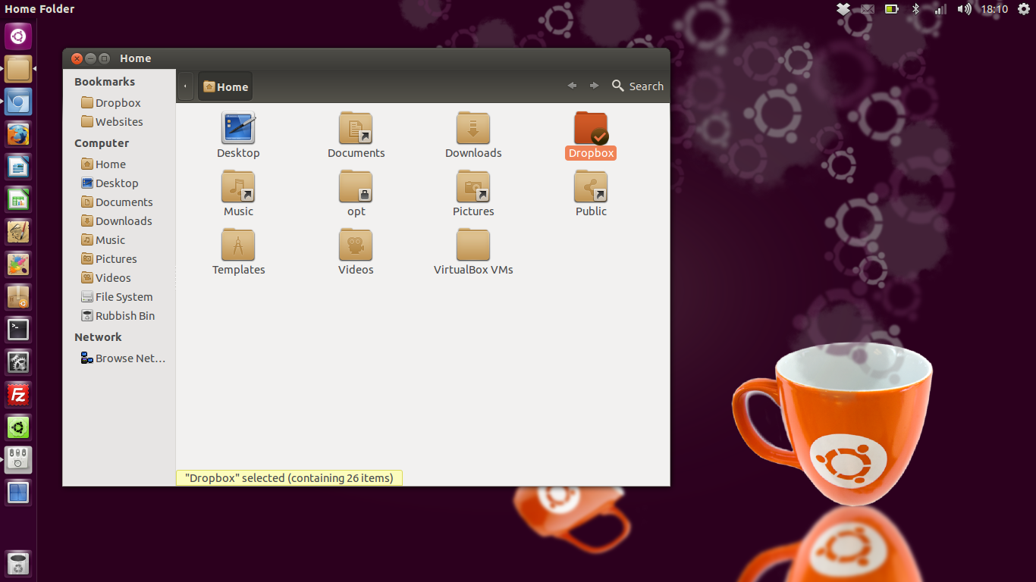Select the Desktop folder icon
Viewport: 1036px width, 582px height.
[x=238, y=128]
